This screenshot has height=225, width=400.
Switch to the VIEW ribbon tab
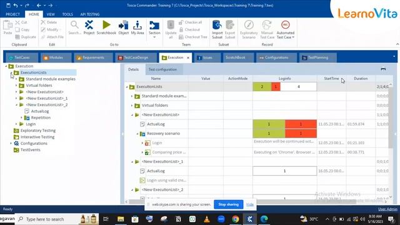coord(51,14)
